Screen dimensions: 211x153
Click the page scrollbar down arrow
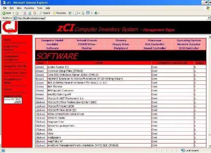pos(210,146)
